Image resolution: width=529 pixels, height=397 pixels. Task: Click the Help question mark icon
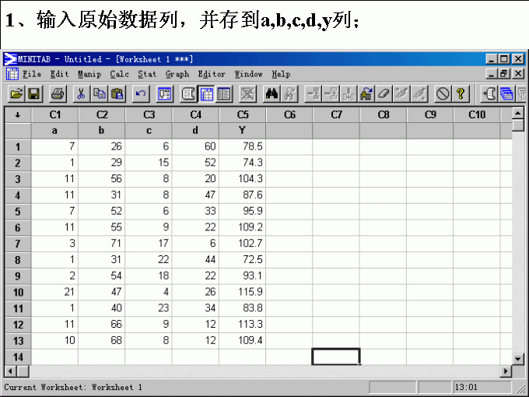tap(461, 94)
